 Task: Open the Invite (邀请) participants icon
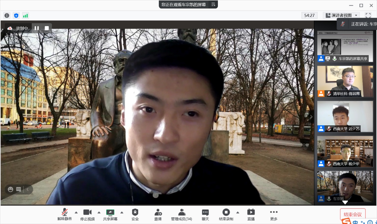158,215
